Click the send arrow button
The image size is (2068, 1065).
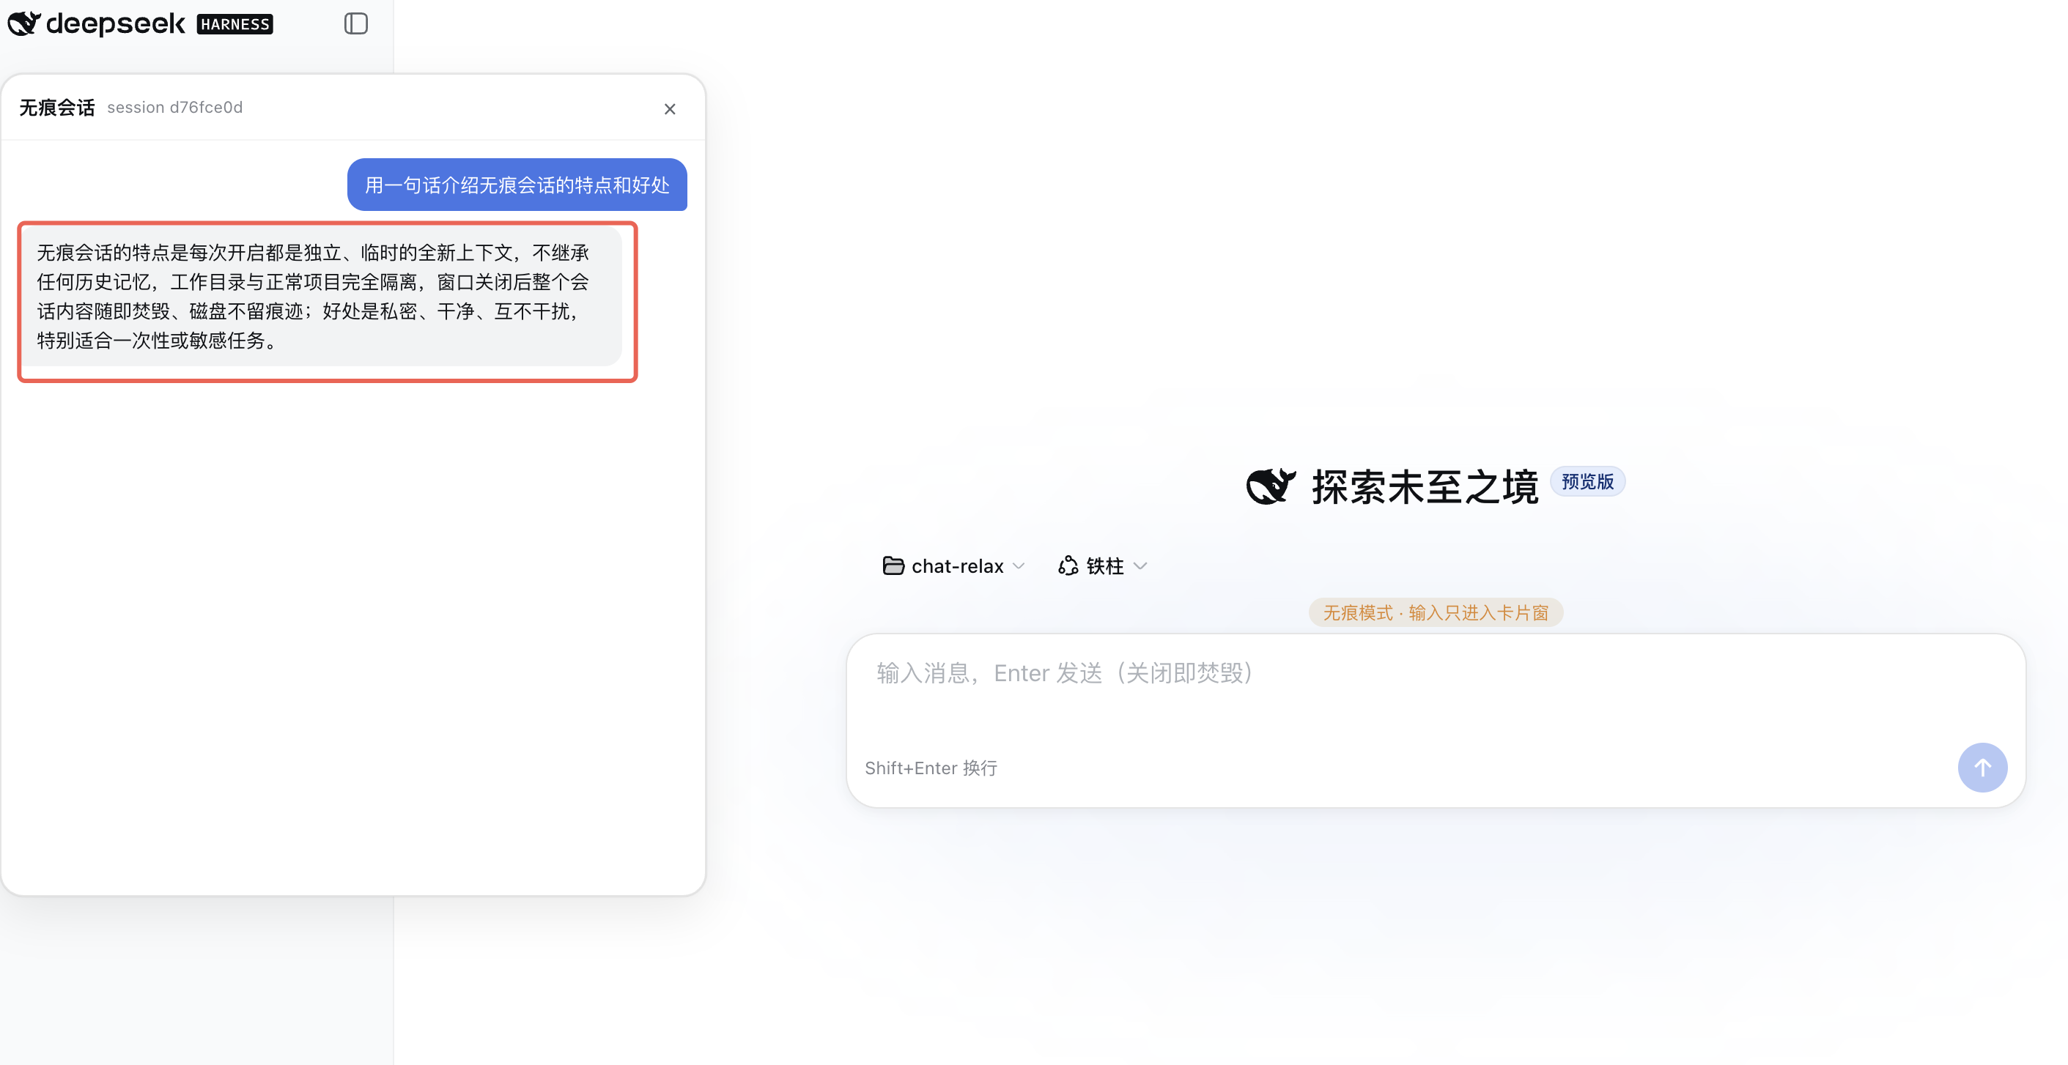click(x=1982, y=767)
